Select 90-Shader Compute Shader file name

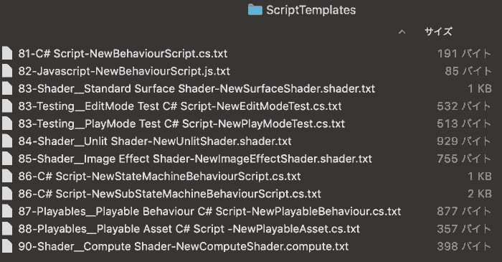tap(184, 247)
